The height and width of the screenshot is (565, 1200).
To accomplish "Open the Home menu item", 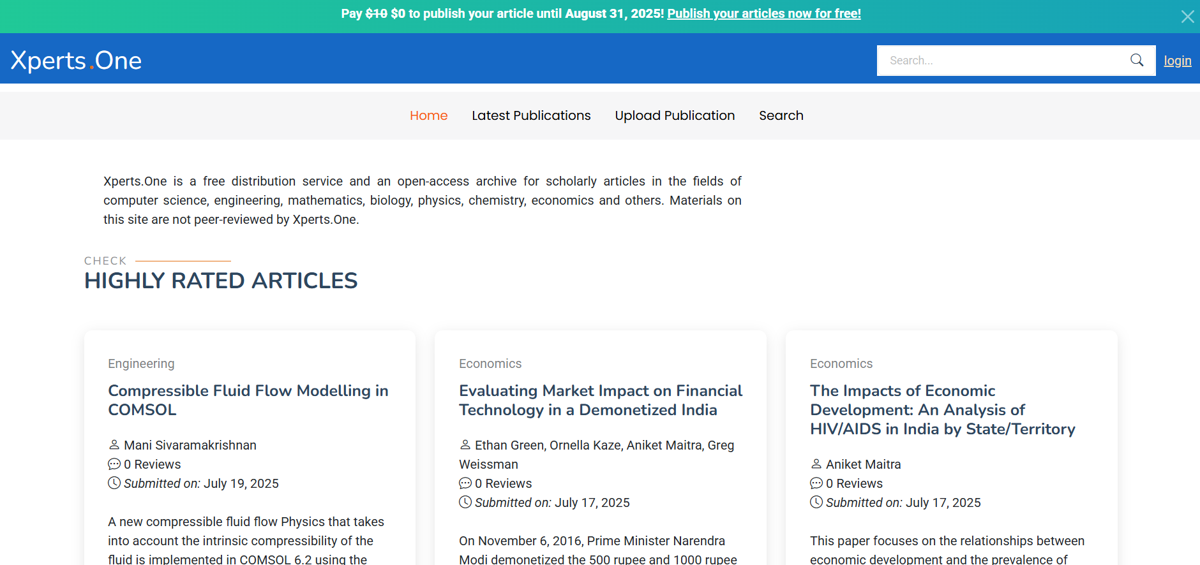I will click(428, 115).
